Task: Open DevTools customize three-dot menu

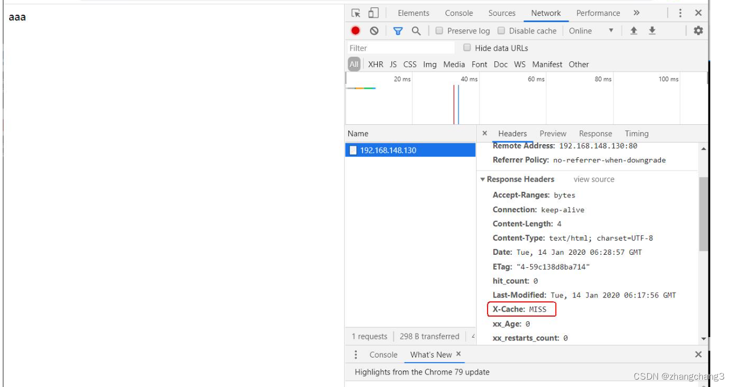Action: coord(680,13)
